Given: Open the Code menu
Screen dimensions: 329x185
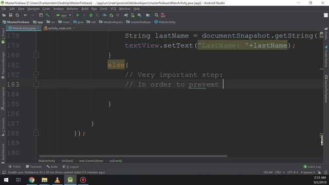Looking at the screenshot, I should (46, 9).
